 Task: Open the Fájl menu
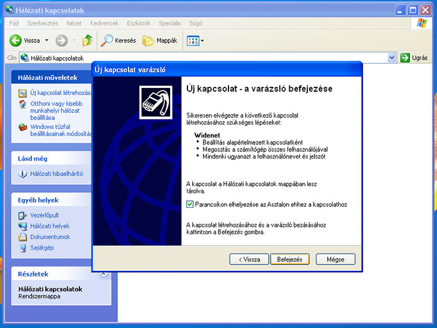coord(14,24)
